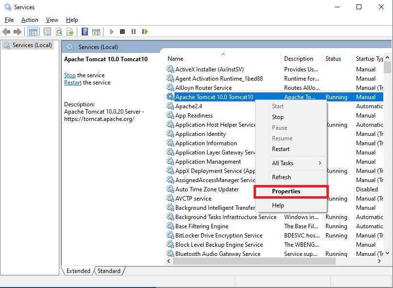
Task: Click the blue Help question-mark icon
Action: 85,32
